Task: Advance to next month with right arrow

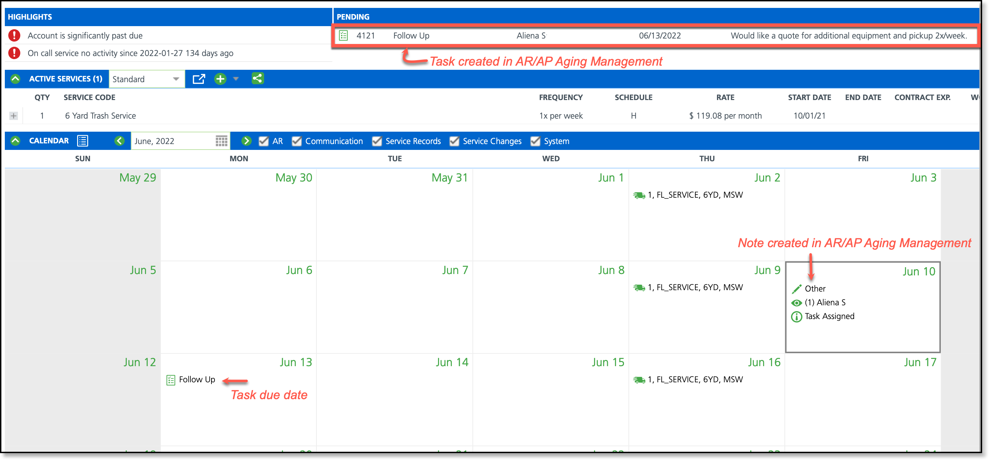Action: click(x=246, y=141)
